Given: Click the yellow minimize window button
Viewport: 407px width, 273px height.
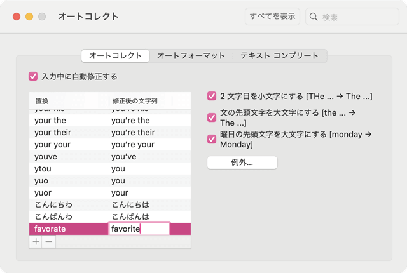Looking at the screenshot, I should click(x=29, y=17).
